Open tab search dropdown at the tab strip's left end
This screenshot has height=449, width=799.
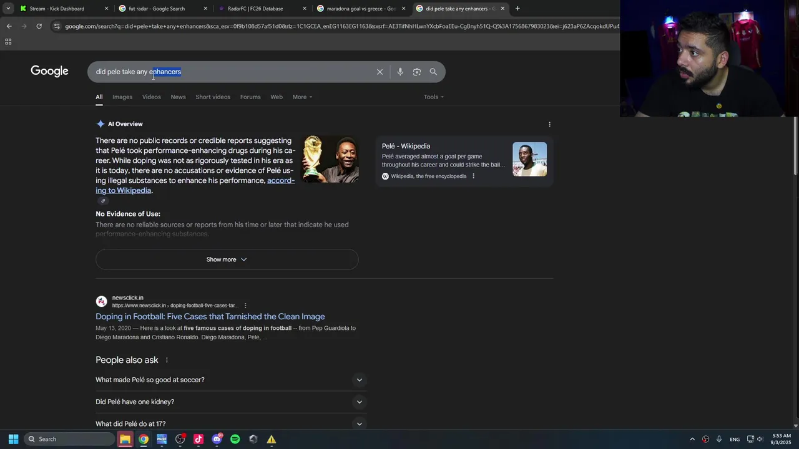[8, 9]
